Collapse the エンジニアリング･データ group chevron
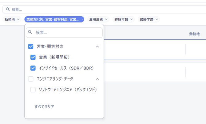The width and height of the screenshot is (206, 124). coord(97,79)
